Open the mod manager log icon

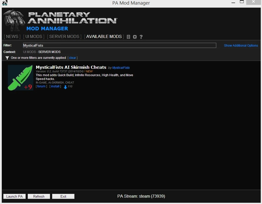click(128, 37)
